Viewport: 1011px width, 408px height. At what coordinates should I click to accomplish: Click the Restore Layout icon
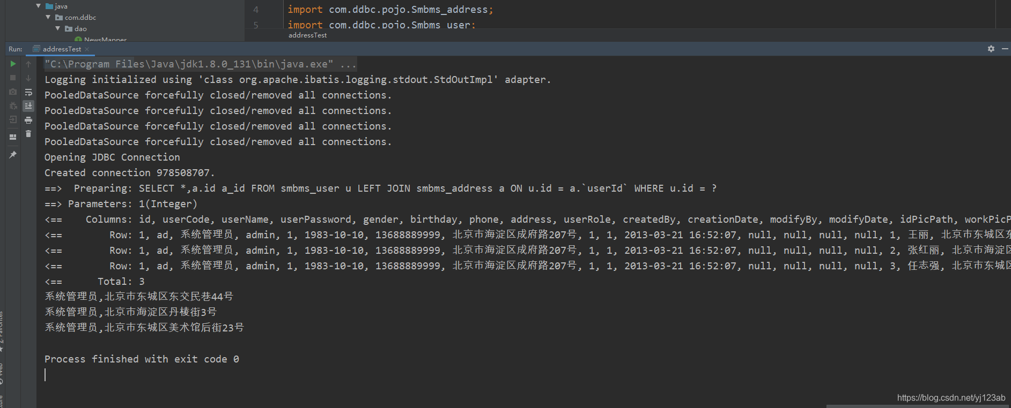(x=13, y=137)
